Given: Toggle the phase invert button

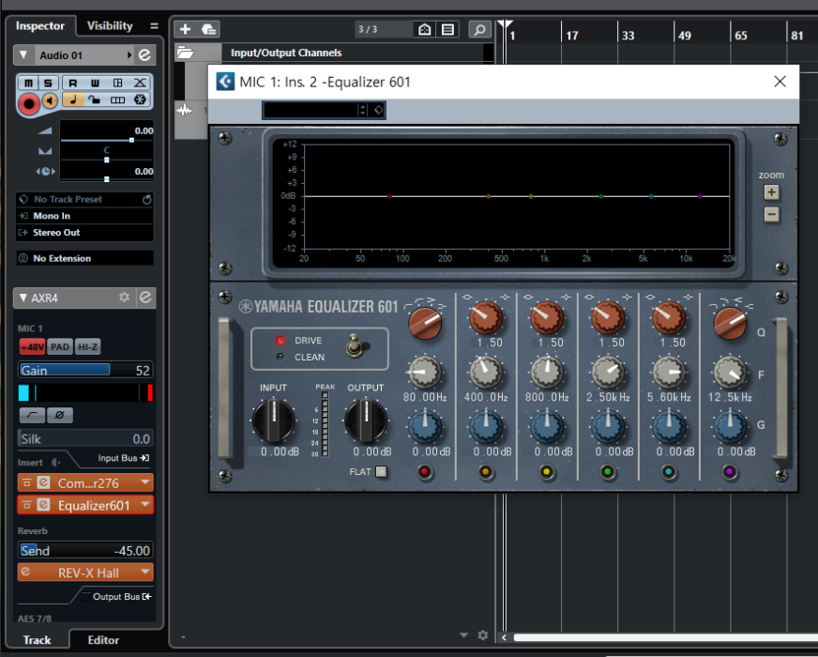Looking at the screenshot, I should tap(59, 415).
